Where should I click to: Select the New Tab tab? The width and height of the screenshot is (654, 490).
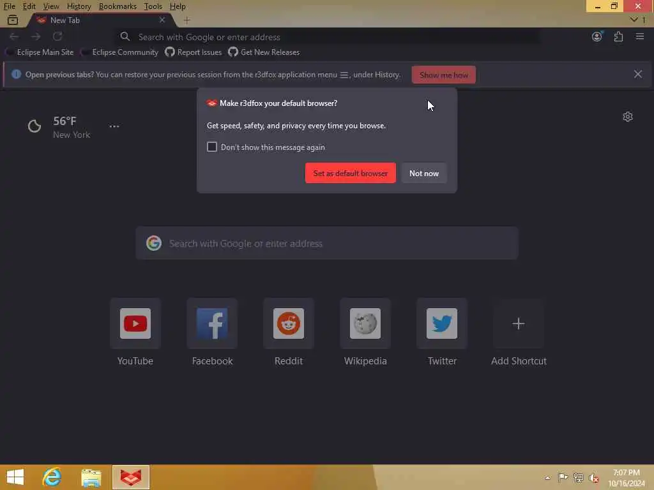click(x=100, y=20)
